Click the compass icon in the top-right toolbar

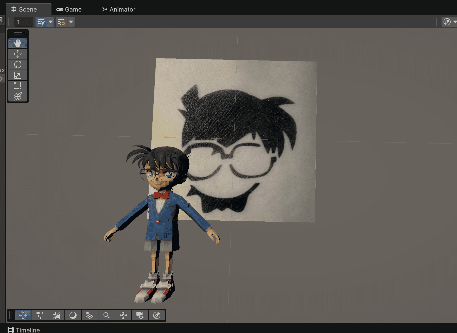point(447,22)
